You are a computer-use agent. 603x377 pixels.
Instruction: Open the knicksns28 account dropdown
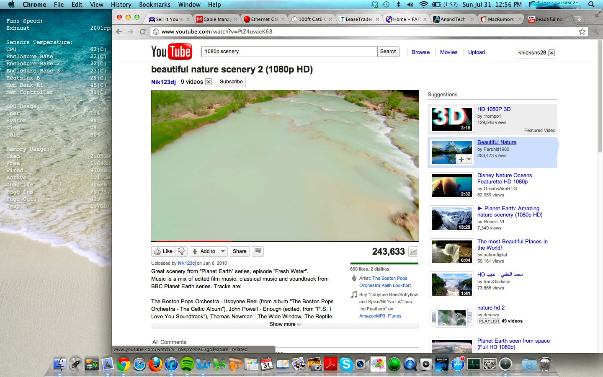coord(551,53)
